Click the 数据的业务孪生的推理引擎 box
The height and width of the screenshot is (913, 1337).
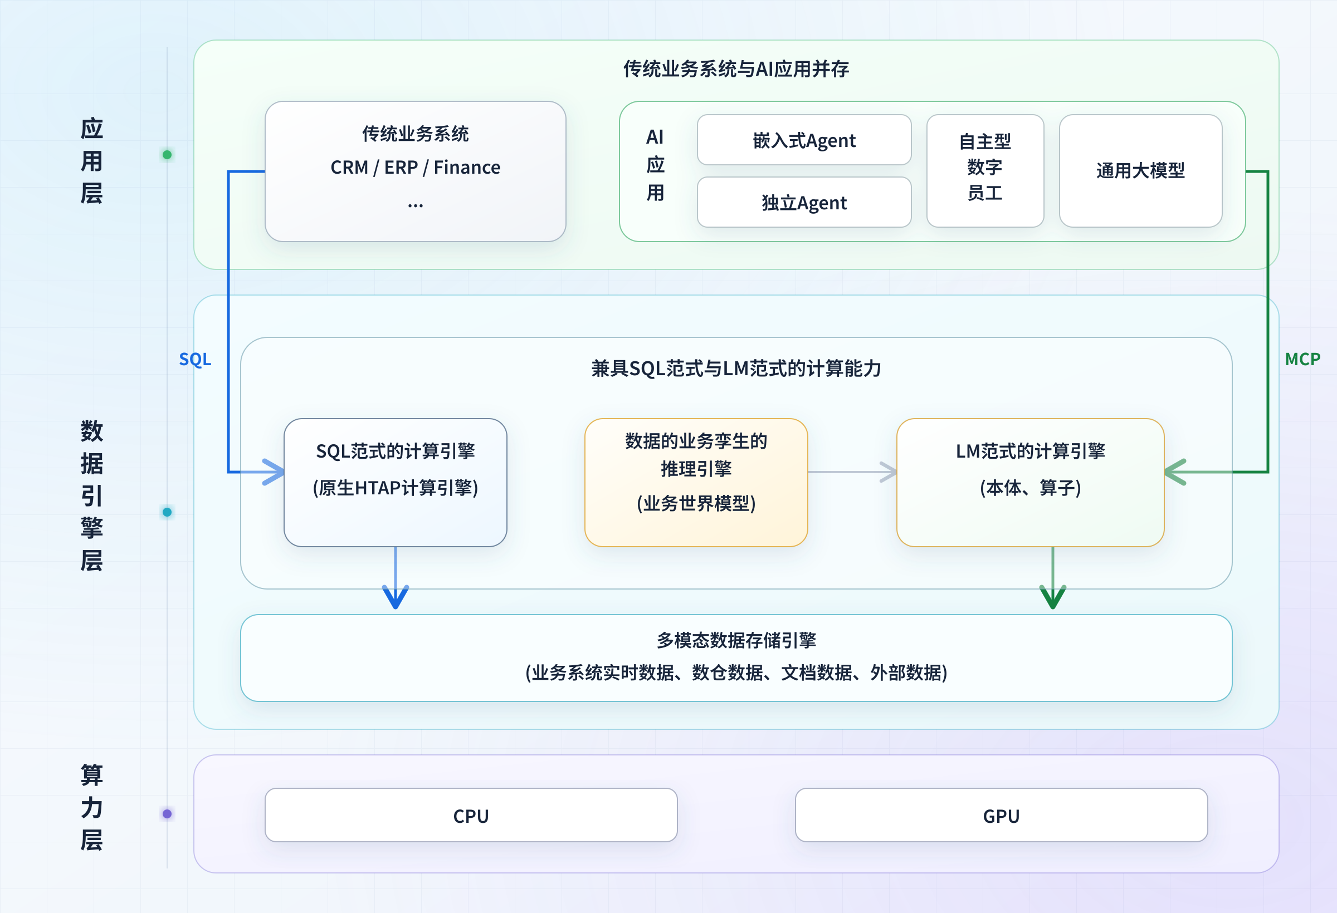tap(696, 482)
